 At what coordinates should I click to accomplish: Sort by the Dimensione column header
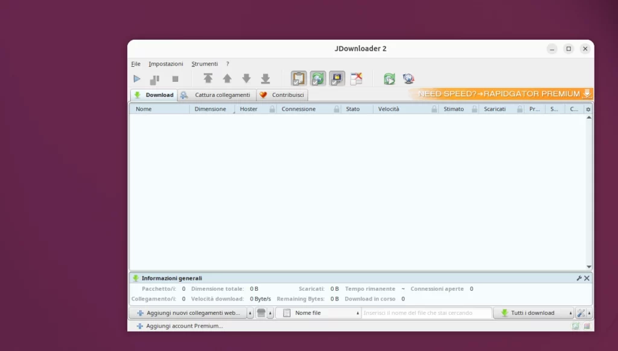coord(212,109)
